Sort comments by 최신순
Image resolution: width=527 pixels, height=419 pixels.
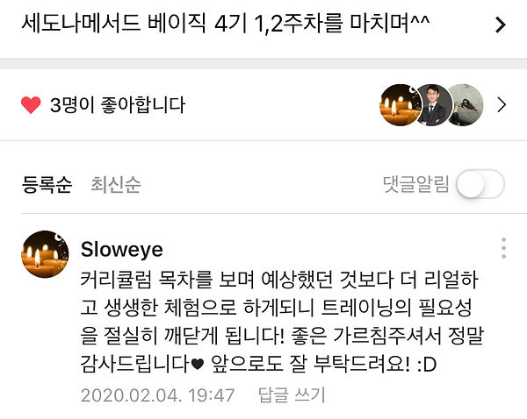point(116,184)
